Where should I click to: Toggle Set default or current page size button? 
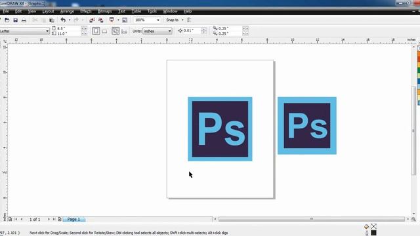(115, 31)
